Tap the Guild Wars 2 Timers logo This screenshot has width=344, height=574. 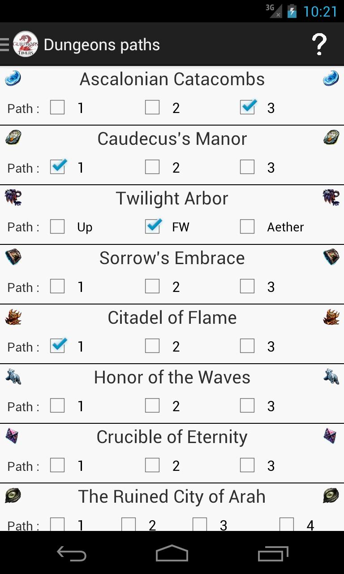pyautogui.click(x=25, y=44)
